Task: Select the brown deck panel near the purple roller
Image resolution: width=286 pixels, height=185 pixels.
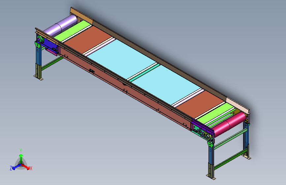Action: tap(88, 40)
